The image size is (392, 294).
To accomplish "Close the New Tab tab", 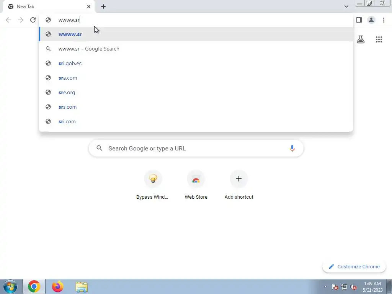I will (89, 7).
